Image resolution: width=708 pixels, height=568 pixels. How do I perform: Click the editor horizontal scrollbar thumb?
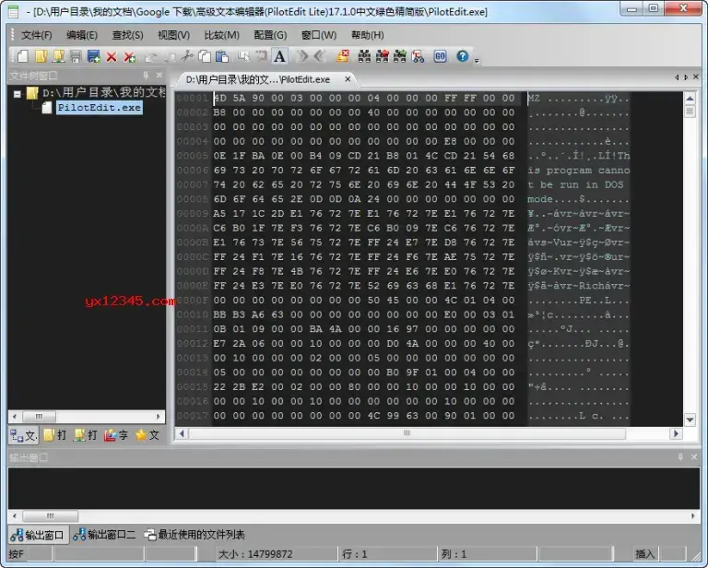[x=407, y=433]
